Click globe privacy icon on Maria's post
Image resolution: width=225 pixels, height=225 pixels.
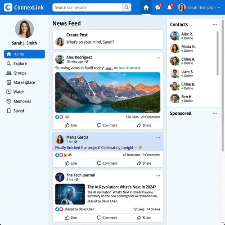[76, 142]
